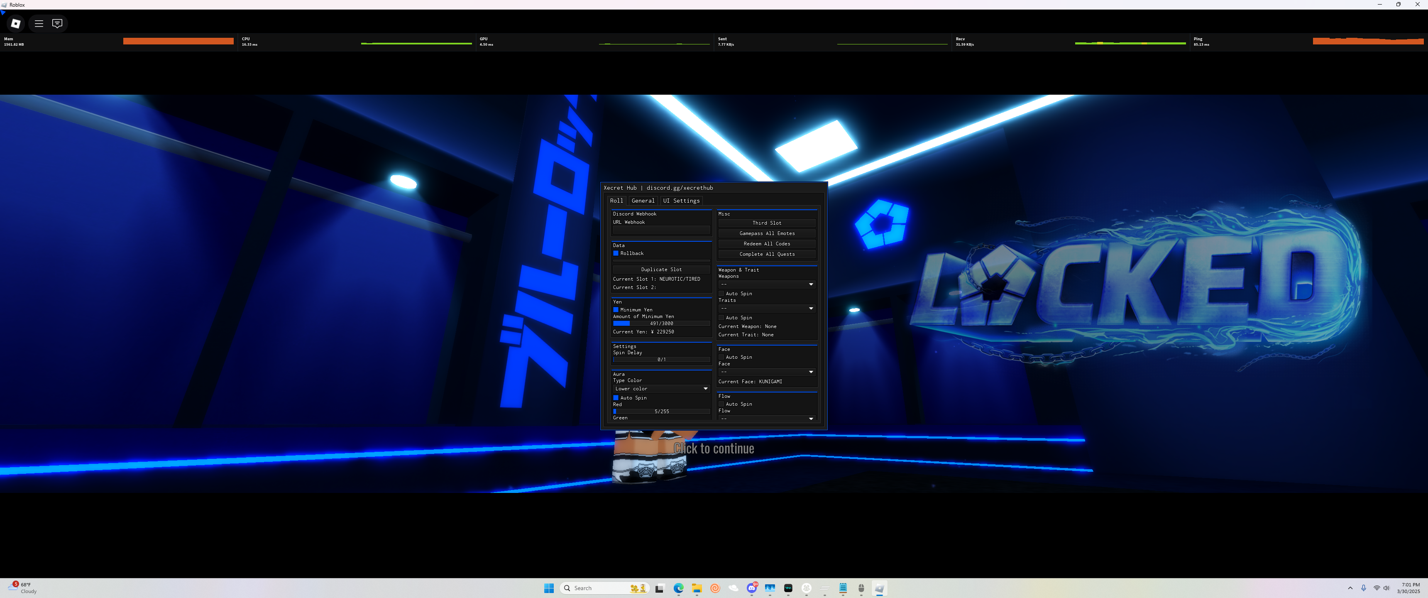Expand the Weapons dropdown

pos(766,284)
